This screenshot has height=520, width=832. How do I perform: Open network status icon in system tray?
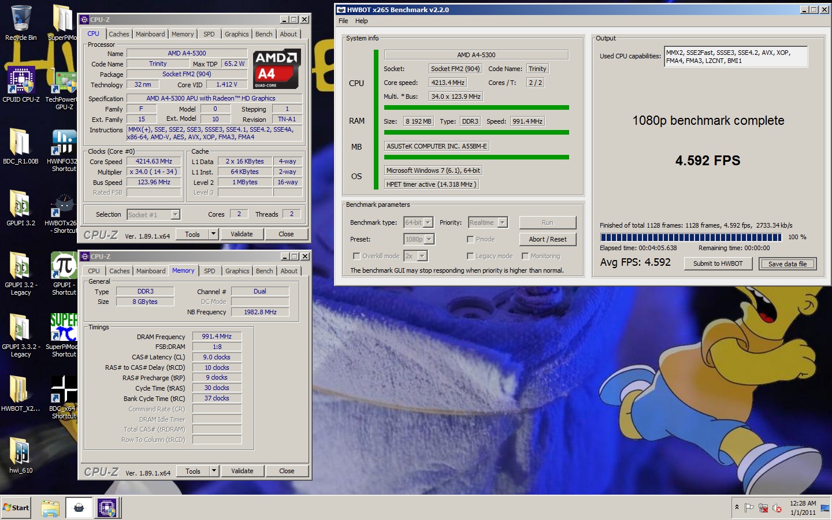763,508
